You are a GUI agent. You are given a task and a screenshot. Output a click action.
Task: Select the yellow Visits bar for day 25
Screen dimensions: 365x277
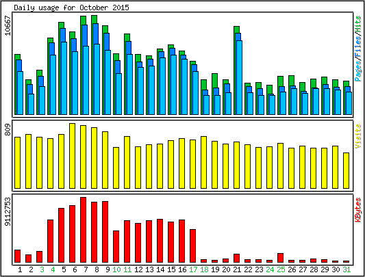tap(280, 166)
